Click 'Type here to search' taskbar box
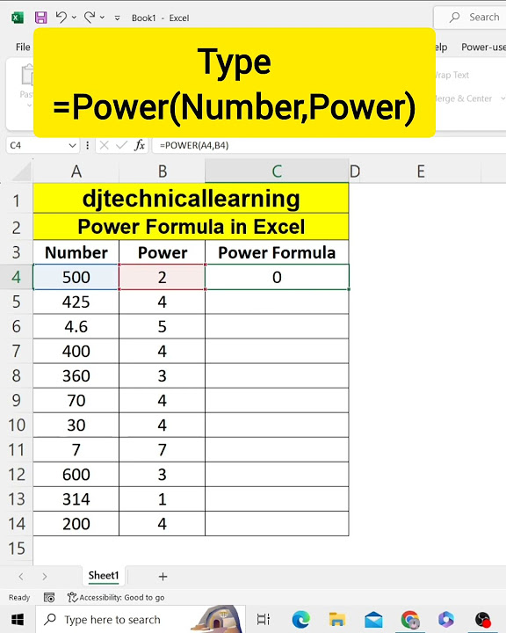The image size is (506, 633). pyautogui.click(x=141, y=619)
